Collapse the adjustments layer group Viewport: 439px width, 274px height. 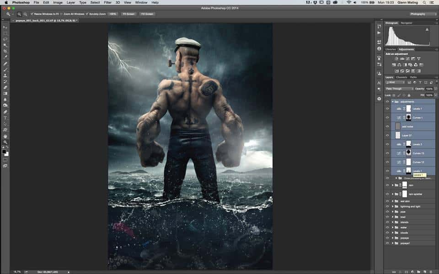392,101
